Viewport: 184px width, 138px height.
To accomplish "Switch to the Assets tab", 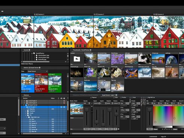I will pyautogui.click(x=26, y=50).
